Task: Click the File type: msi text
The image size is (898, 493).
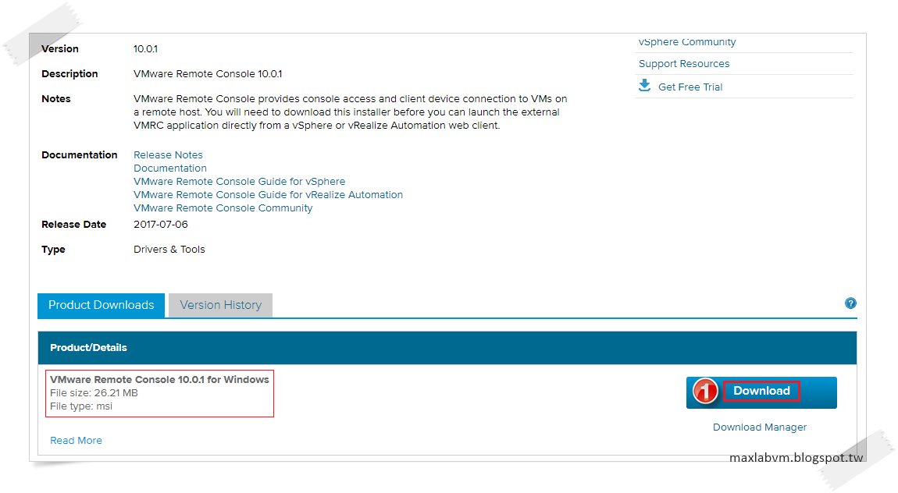Action: tap(80, 406)
